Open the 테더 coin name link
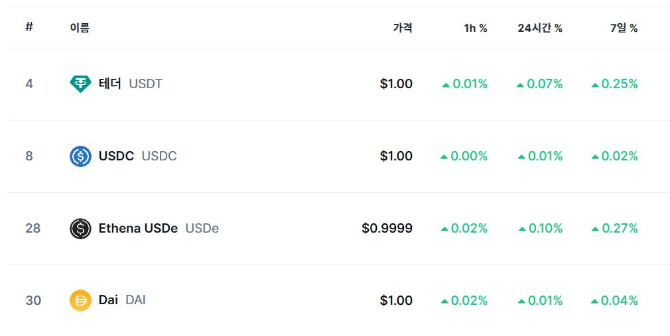 [x=110, y=84]
